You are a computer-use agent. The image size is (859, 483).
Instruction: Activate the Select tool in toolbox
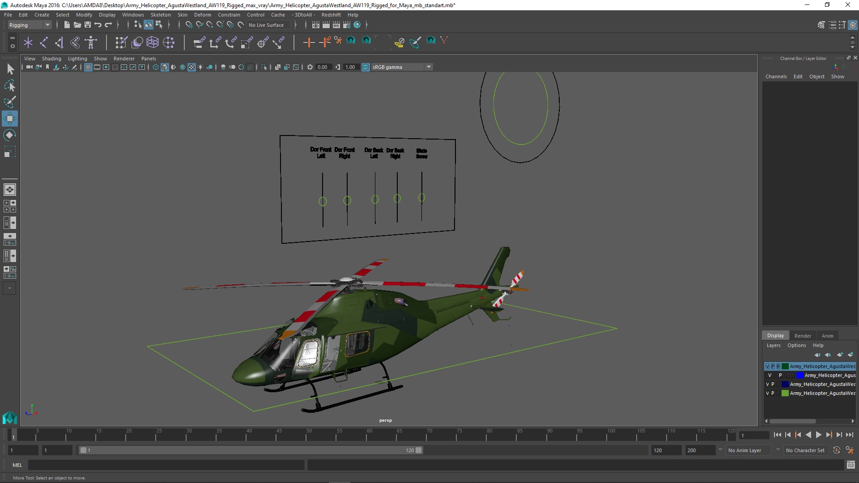[10, 69]
